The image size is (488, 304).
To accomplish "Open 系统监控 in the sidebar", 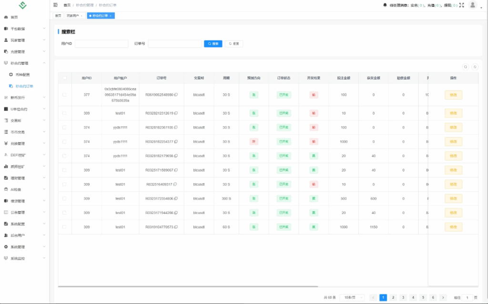I will coord(25,258).
